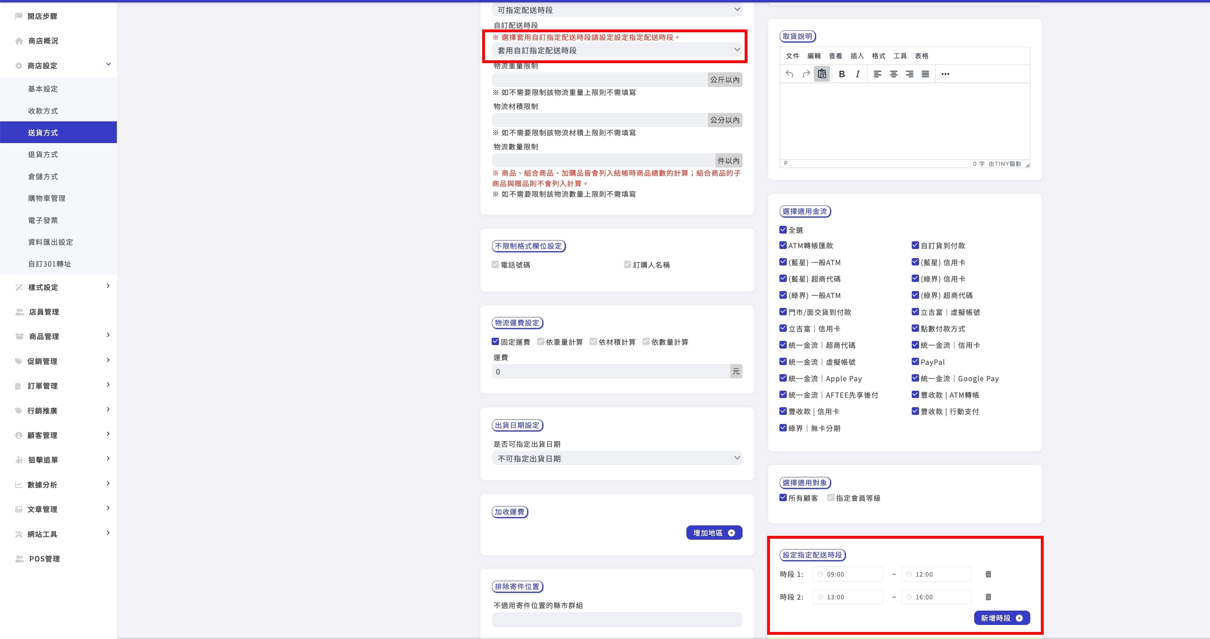Click the chart icon beside 數據分析
The width and height of the screenshot is (1210, 639).
coord(19,485)
